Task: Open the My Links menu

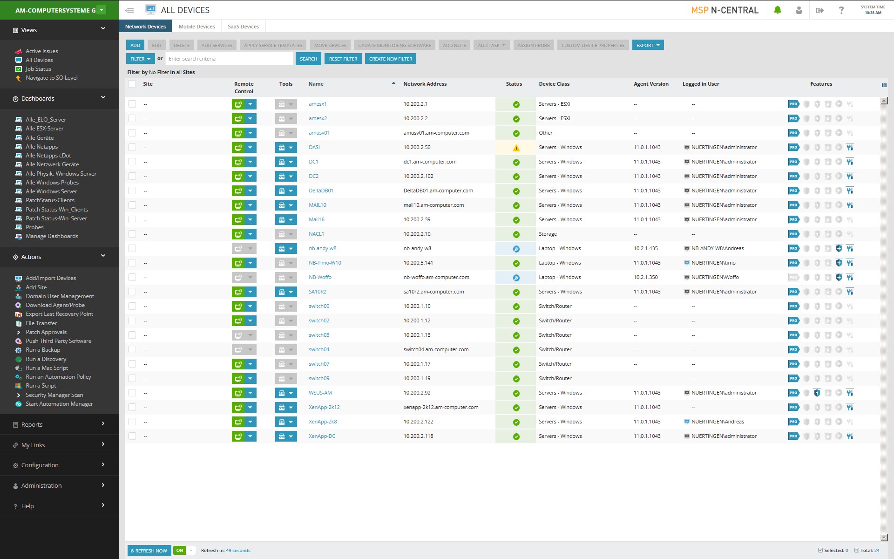Action: click(x=59, y=445)
